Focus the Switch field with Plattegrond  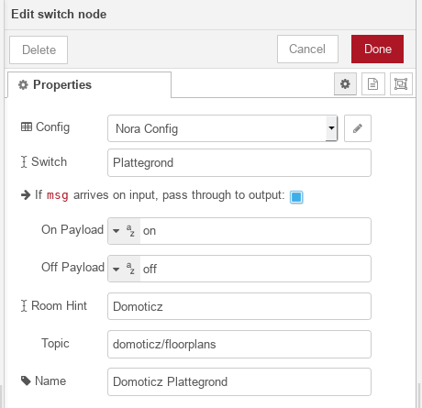(x=239, y=163)
